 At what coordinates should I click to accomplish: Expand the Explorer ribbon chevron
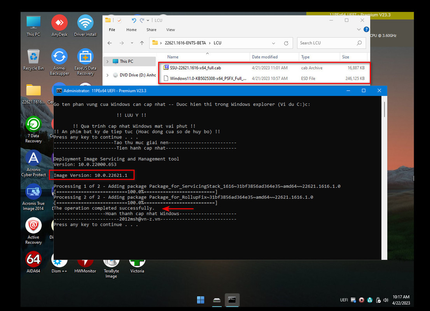click(x=359, y=29)
